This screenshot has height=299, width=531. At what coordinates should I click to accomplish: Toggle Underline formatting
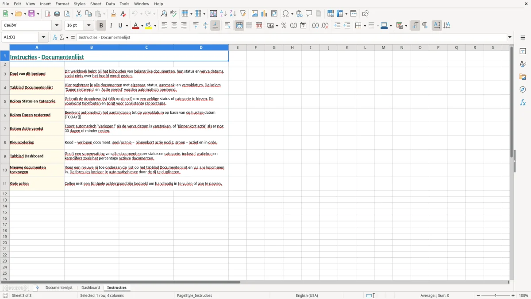[x=121, y=26]
